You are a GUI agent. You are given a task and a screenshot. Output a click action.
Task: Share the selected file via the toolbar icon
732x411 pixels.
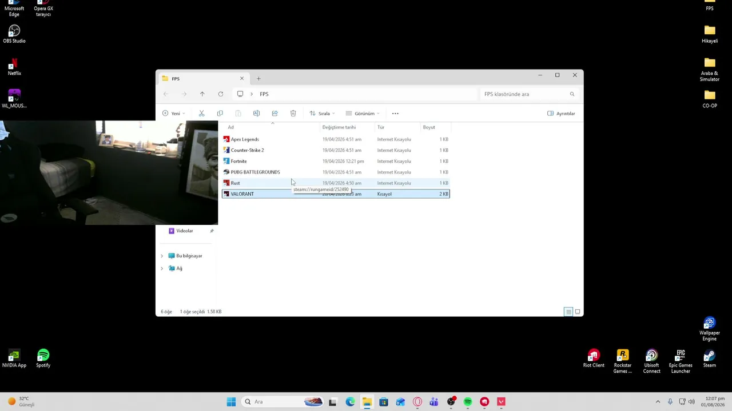[x=274, y=114]
